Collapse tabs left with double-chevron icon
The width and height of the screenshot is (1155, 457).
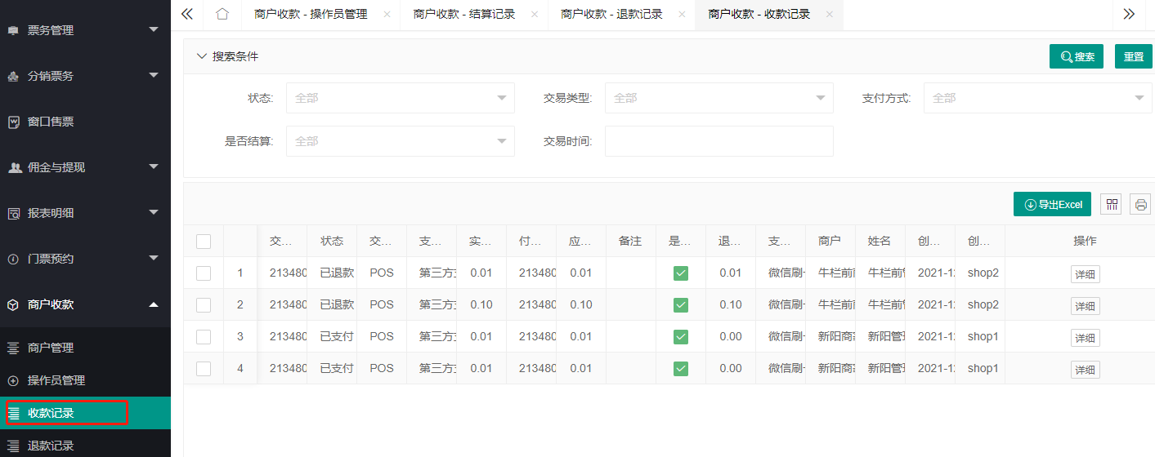click(x=187, y=15)
